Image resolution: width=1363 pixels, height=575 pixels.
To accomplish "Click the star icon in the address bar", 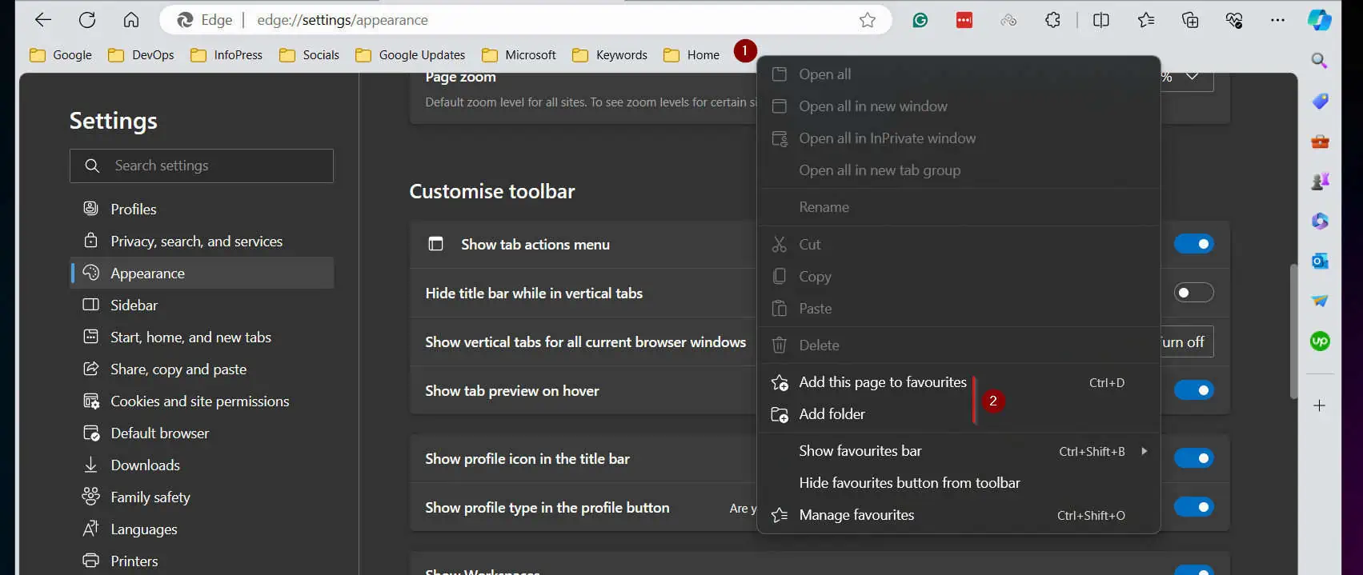I will (868, 20).
